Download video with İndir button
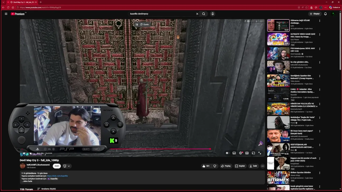342x192 pixels. 253,166
